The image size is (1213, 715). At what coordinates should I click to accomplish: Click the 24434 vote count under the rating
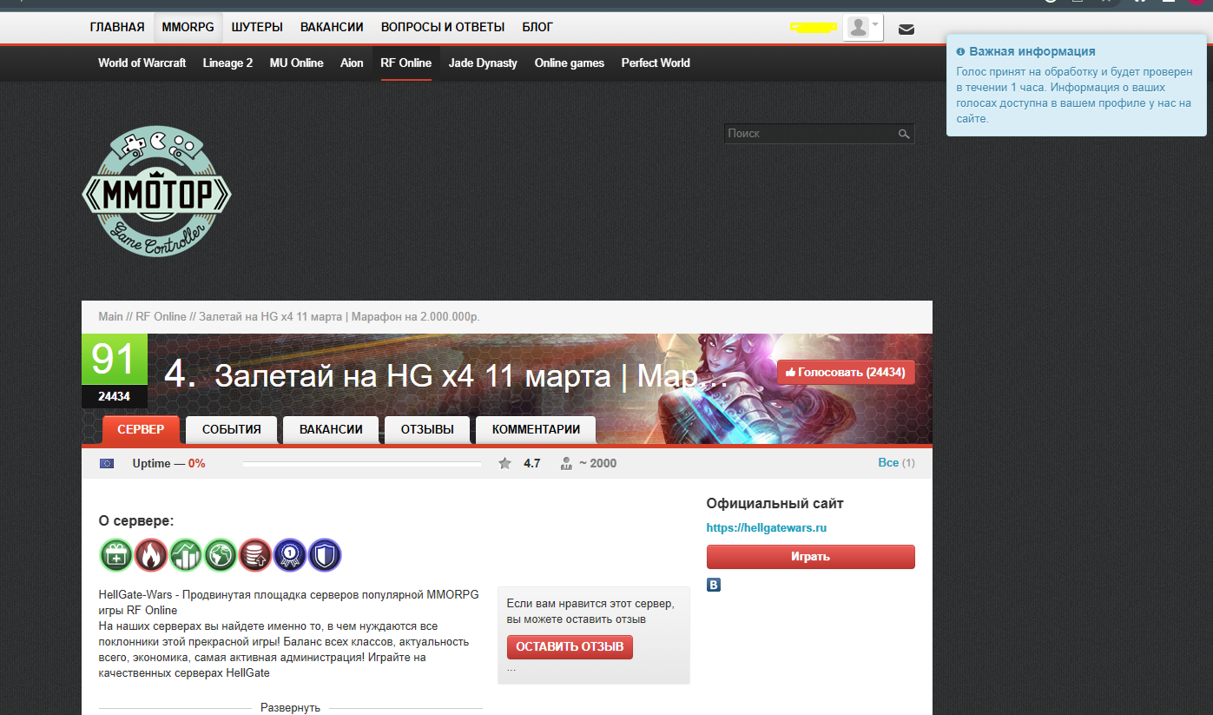[x=115, y=397]
